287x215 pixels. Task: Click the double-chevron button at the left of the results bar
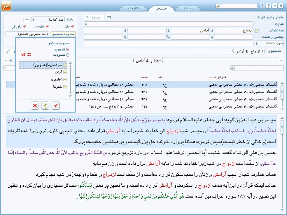point(6,60)
